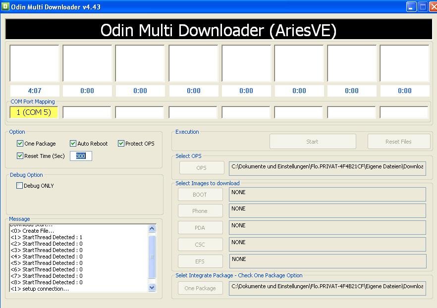Screen dimensions: 437x308
Task: Click the Phone path field showing NONE
Action: [x=328, y=211]
